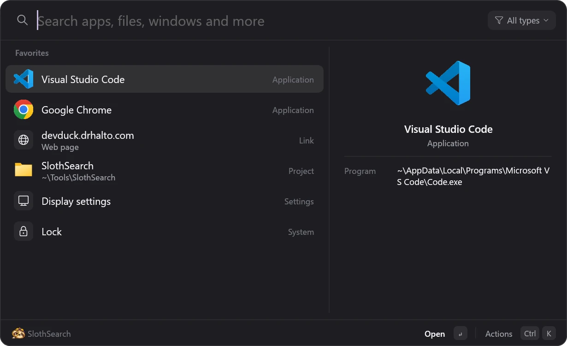The width and height of the screenshot is (567, 346).
Task: Click the Google Chrome icon
Action: (x=24, y=109)
